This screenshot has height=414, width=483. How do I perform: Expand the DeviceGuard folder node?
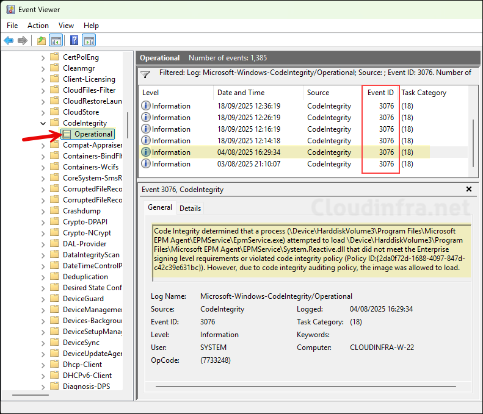click(x=43, y=299)
